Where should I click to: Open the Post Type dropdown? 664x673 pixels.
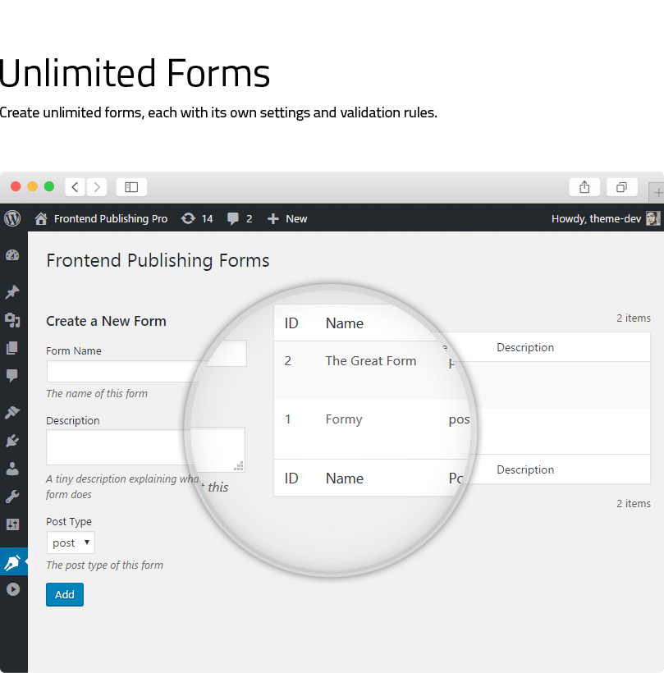[71, 543]
